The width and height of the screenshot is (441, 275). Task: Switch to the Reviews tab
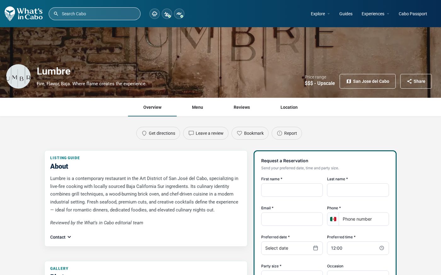[242, 107]
